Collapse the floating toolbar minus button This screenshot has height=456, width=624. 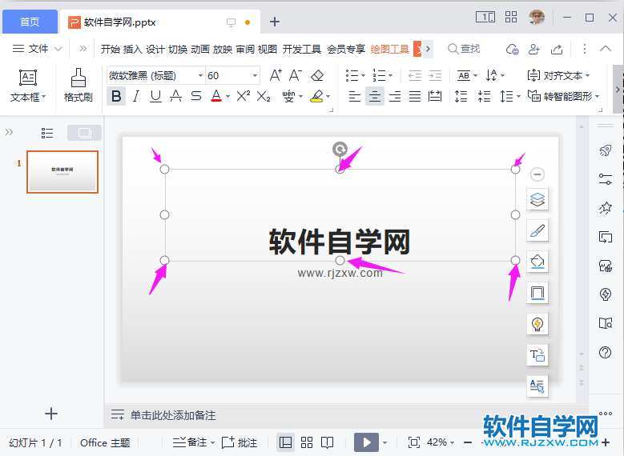537,174
